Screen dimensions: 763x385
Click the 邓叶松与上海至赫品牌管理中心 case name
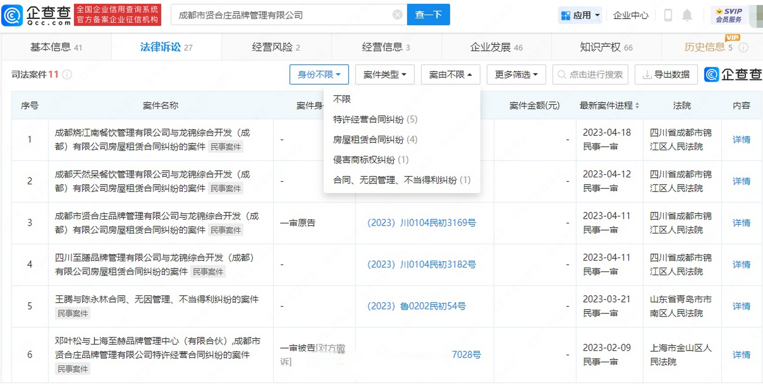click(x=158, y=348)
